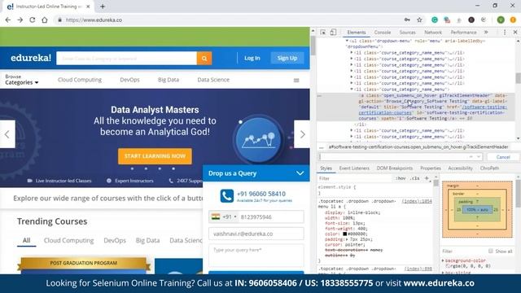Click the browser forward arrow

tap(20, 20)
